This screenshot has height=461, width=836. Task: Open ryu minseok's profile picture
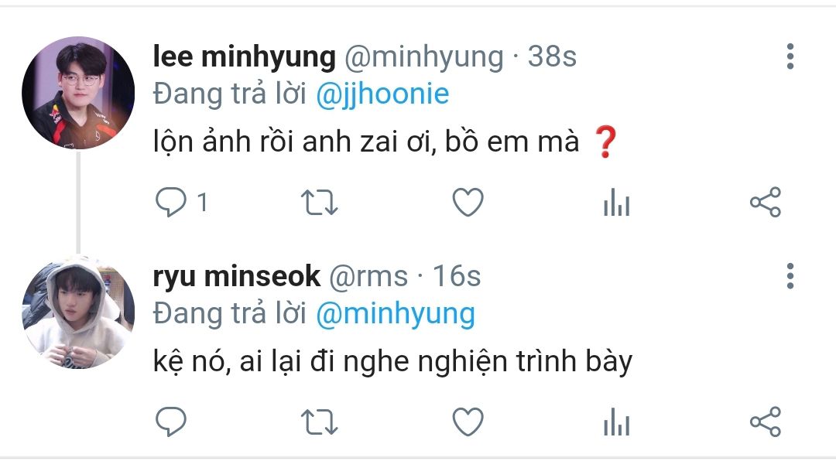(78, 312)
